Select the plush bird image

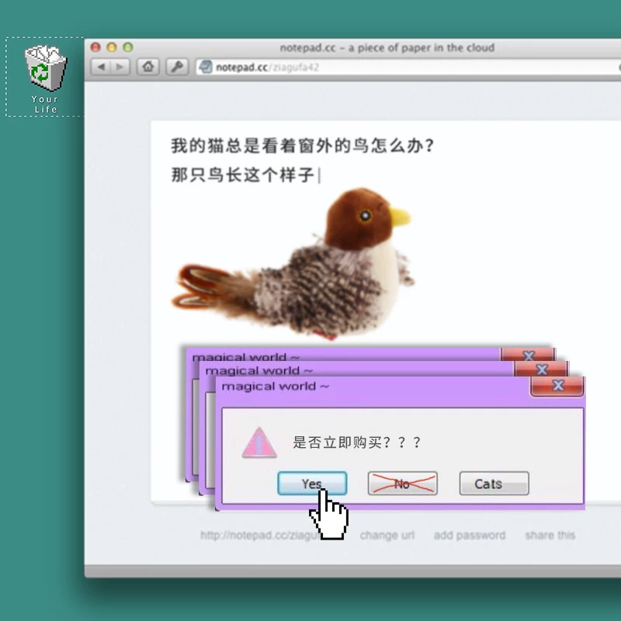pos(293,264)
